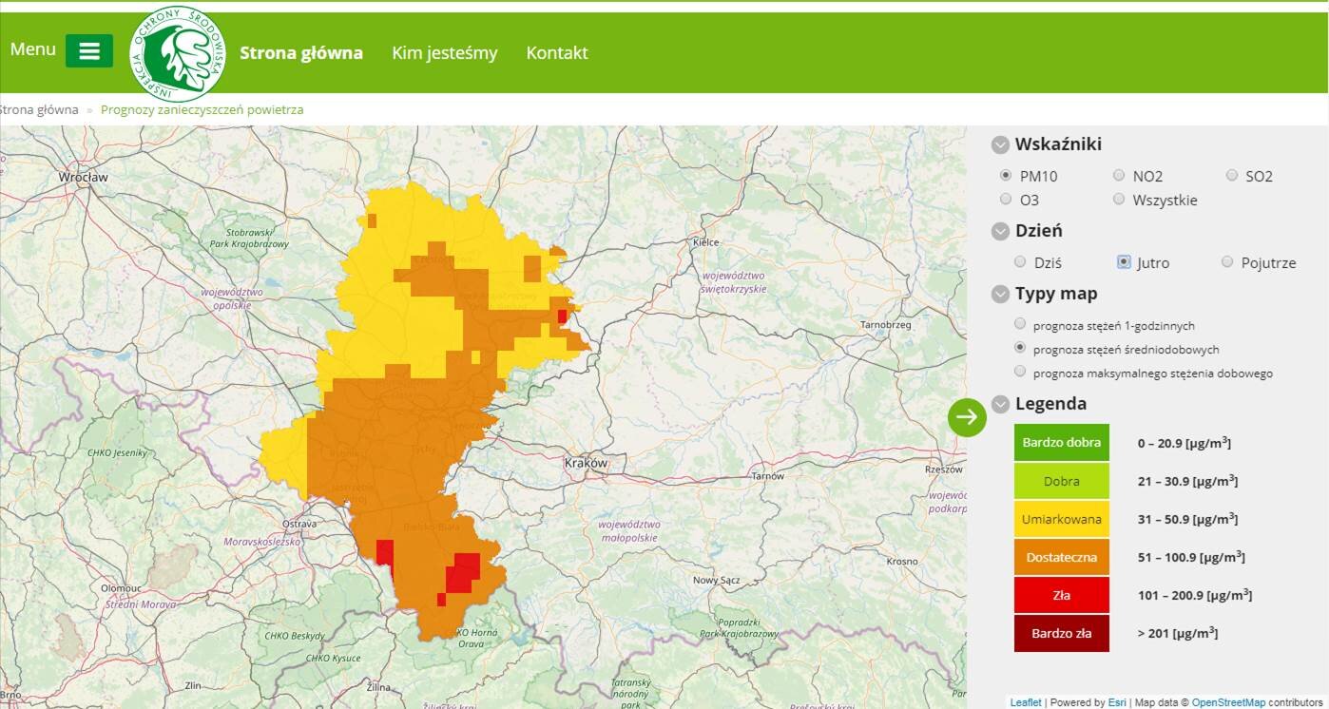Open the Kontakt menu item
This screenshot has height=709, width=1329.
(557, 53)
